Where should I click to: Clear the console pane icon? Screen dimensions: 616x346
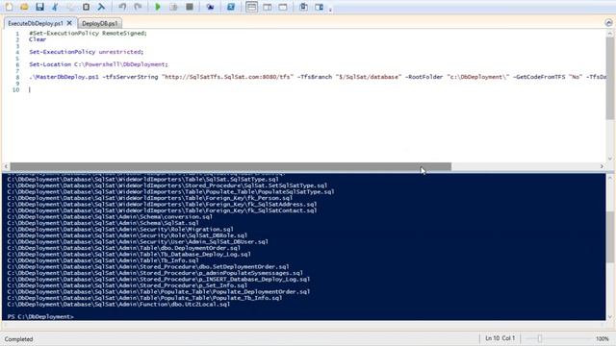click(x=101, y=7)
